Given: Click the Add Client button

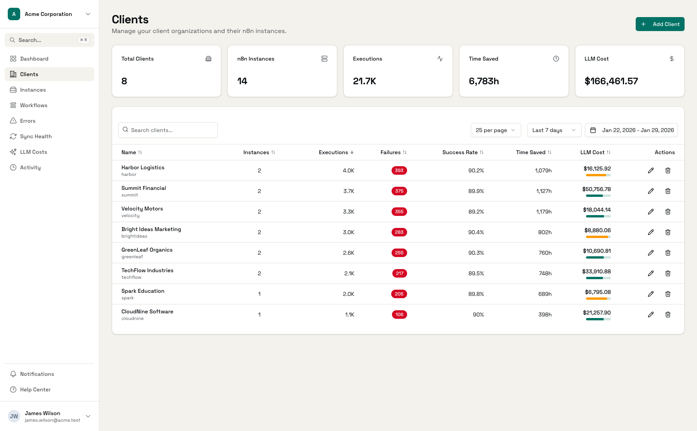Looking at the screenshot, I should coord(660,24).
